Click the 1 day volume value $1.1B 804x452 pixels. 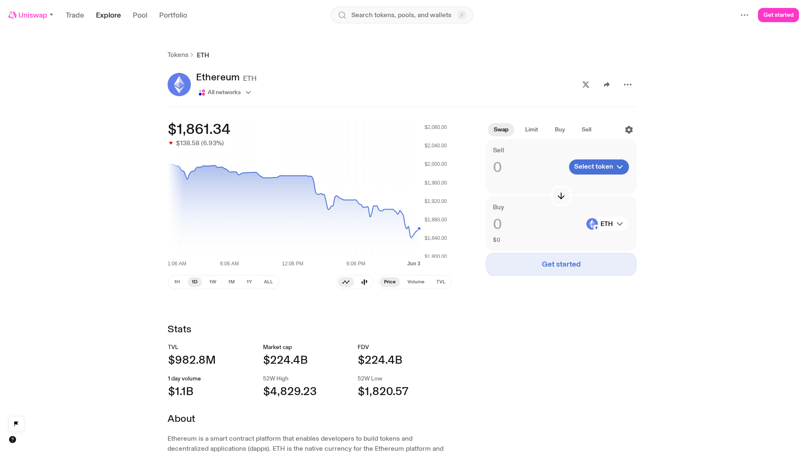pyautogui.click(x=181, y=391)
